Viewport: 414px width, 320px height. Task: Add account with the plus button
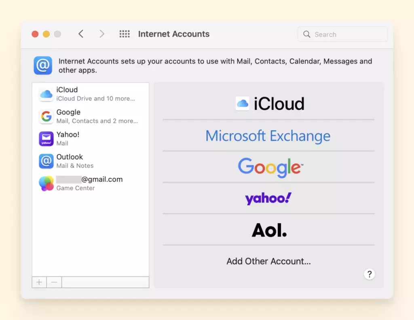click(39, 282)
